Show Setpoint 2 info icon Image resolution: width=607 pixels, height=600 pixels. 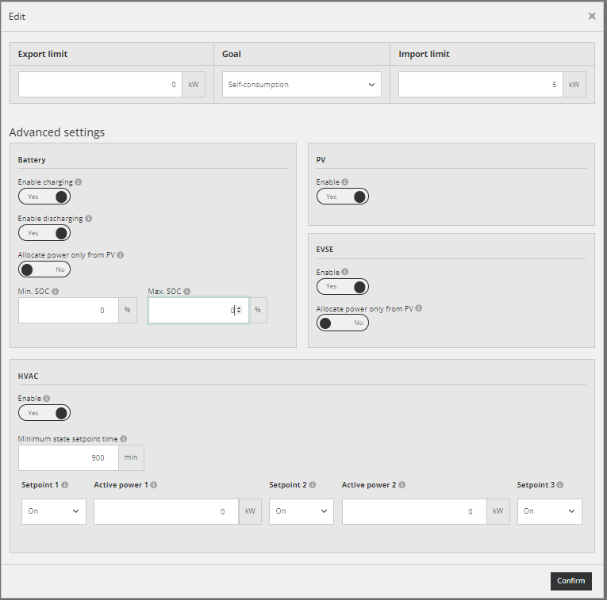313,485
